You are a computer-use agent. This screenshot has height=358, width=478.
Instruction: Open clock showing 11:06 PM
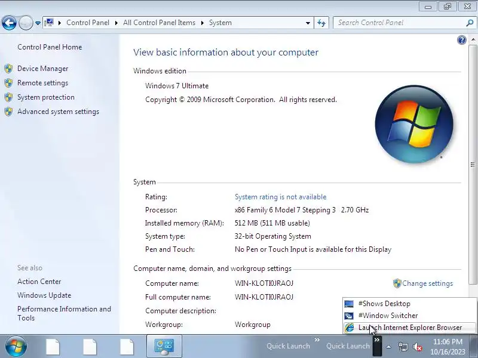tap(448, 347)
